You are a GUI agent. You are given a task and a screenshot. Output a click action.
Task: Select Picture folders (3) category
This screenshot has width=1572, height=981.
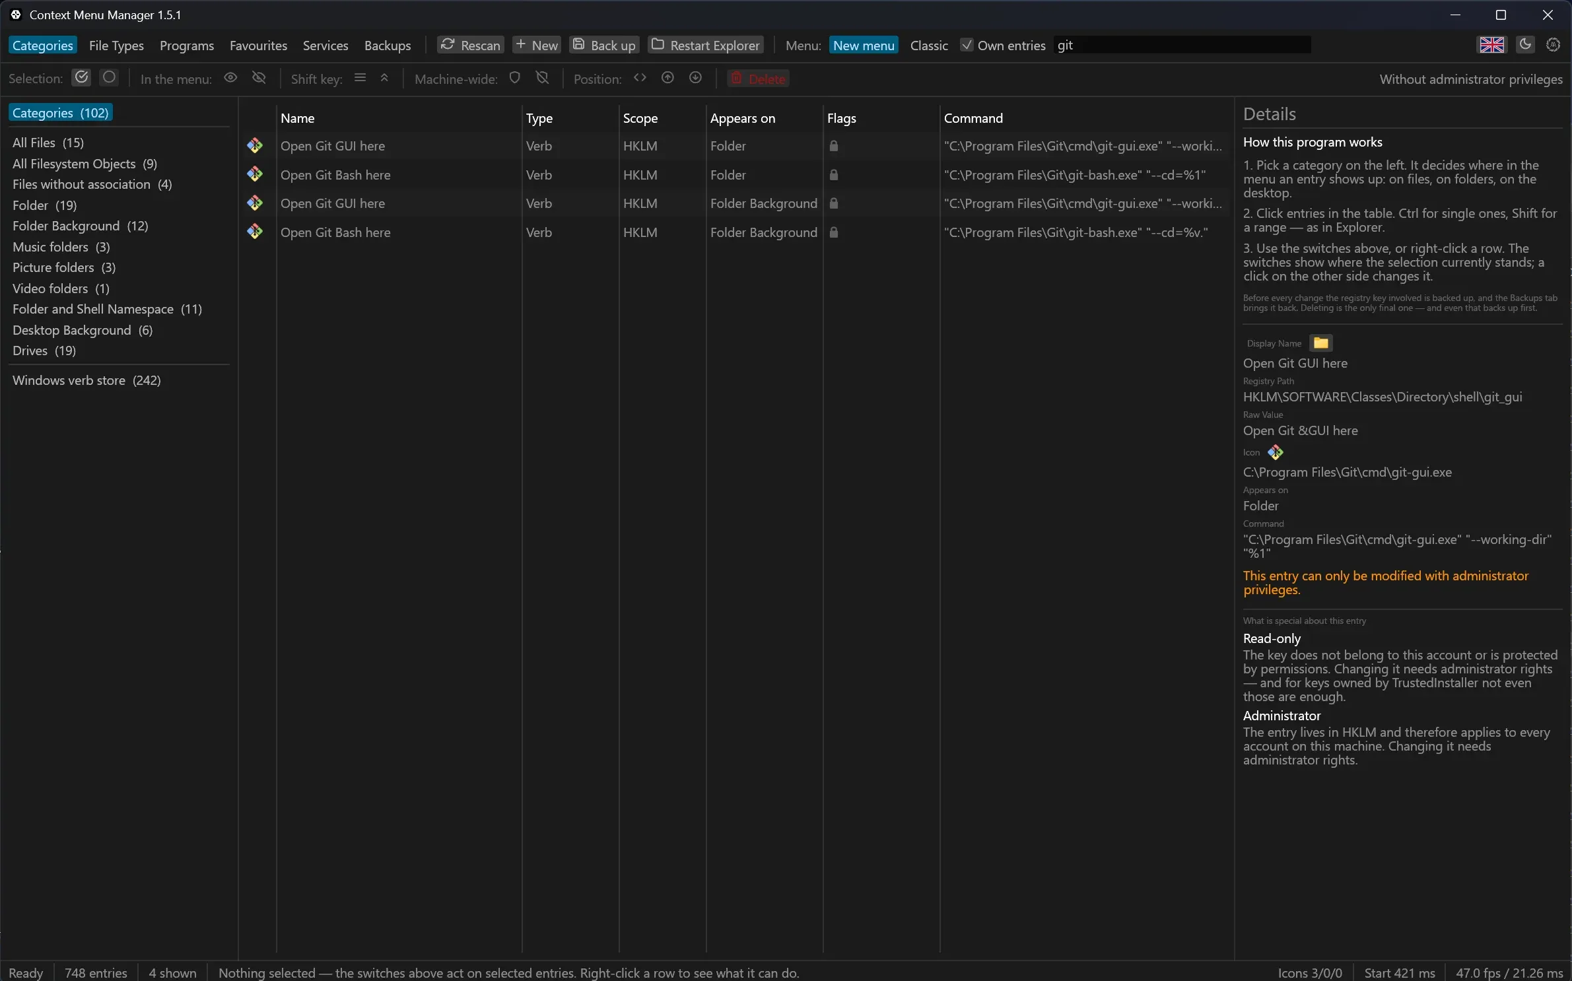tap(64, 267)
